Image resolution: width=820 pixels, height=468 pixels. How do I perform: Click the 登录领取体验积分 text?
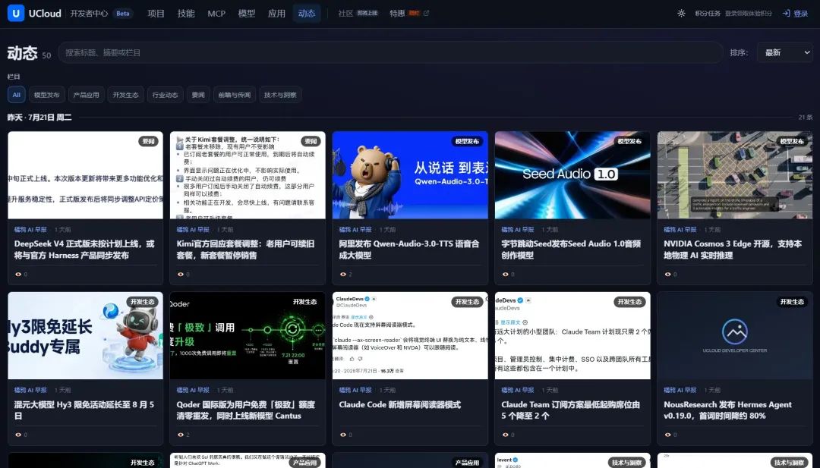point(749,14)
